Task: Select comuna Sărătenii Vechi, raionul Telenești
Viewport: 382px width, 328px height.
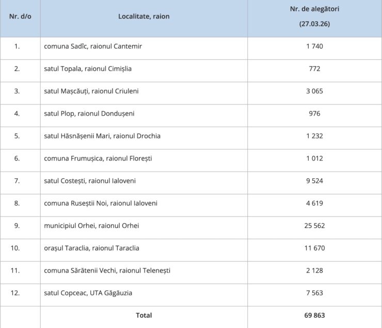Action: 107,271
